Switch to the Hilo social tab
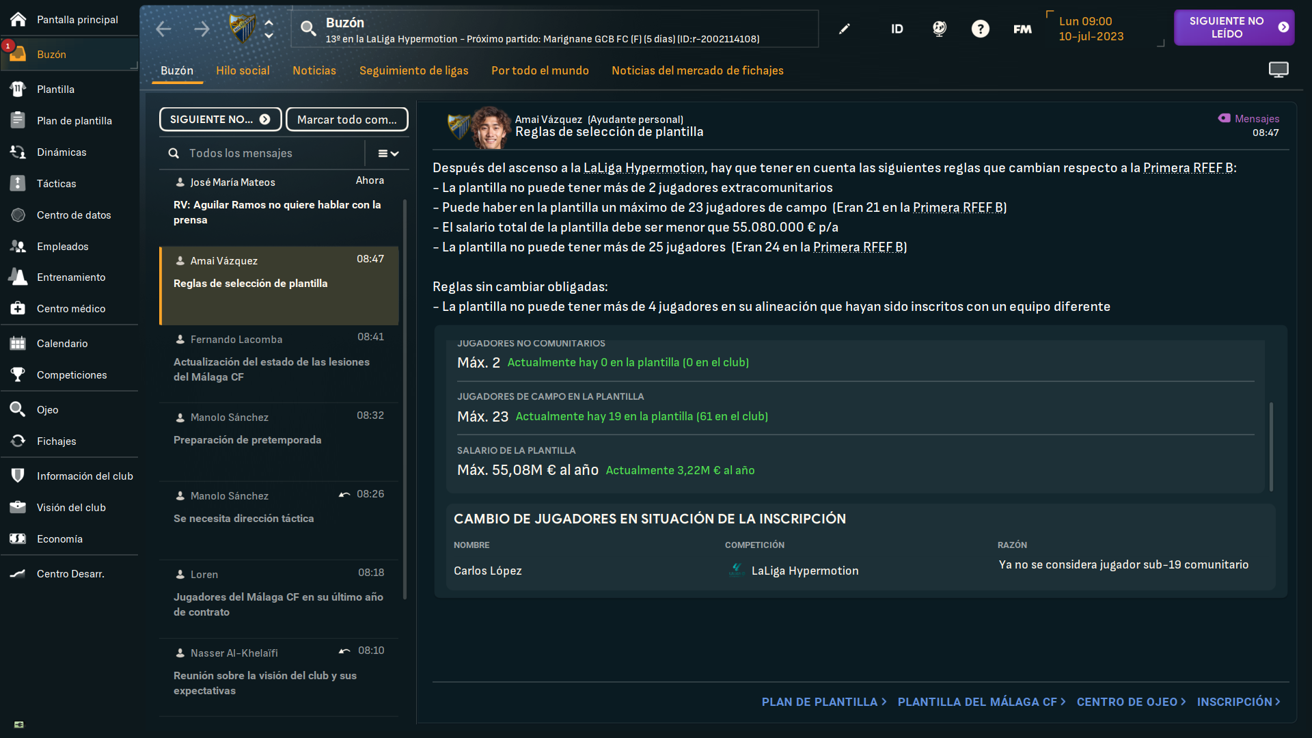Image resolution: width=1312 pixels, height=738 pixels. tap(243, 70)
